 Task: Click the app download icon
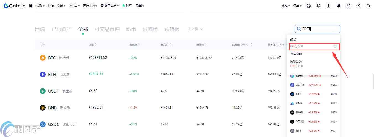click(x=328, y=6)
